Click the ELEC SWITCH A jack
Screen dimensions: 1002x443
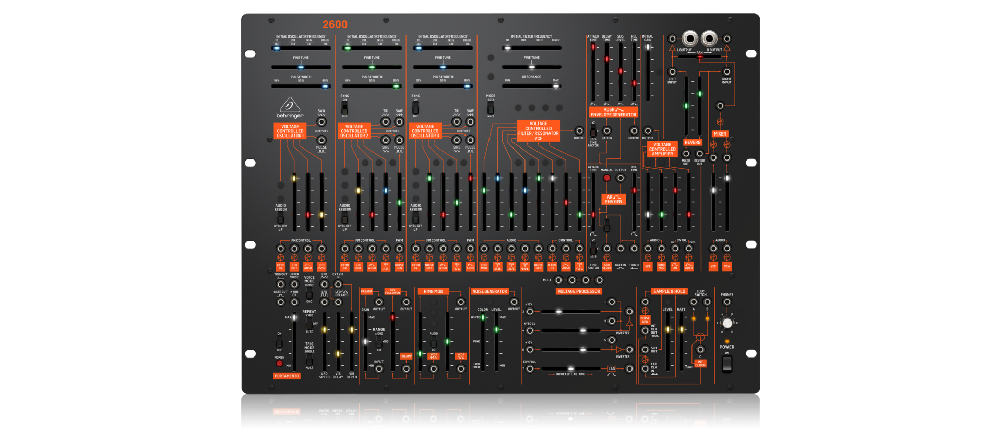(x=694, y=302)
